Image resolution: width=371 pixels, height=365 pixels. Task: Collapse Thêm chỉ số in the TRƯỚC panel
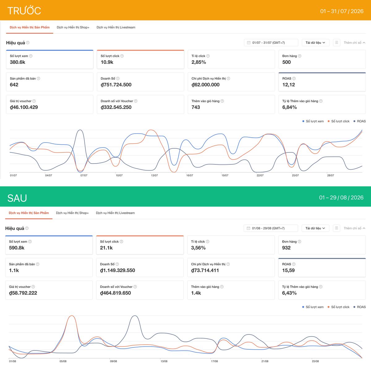(354, 43)
